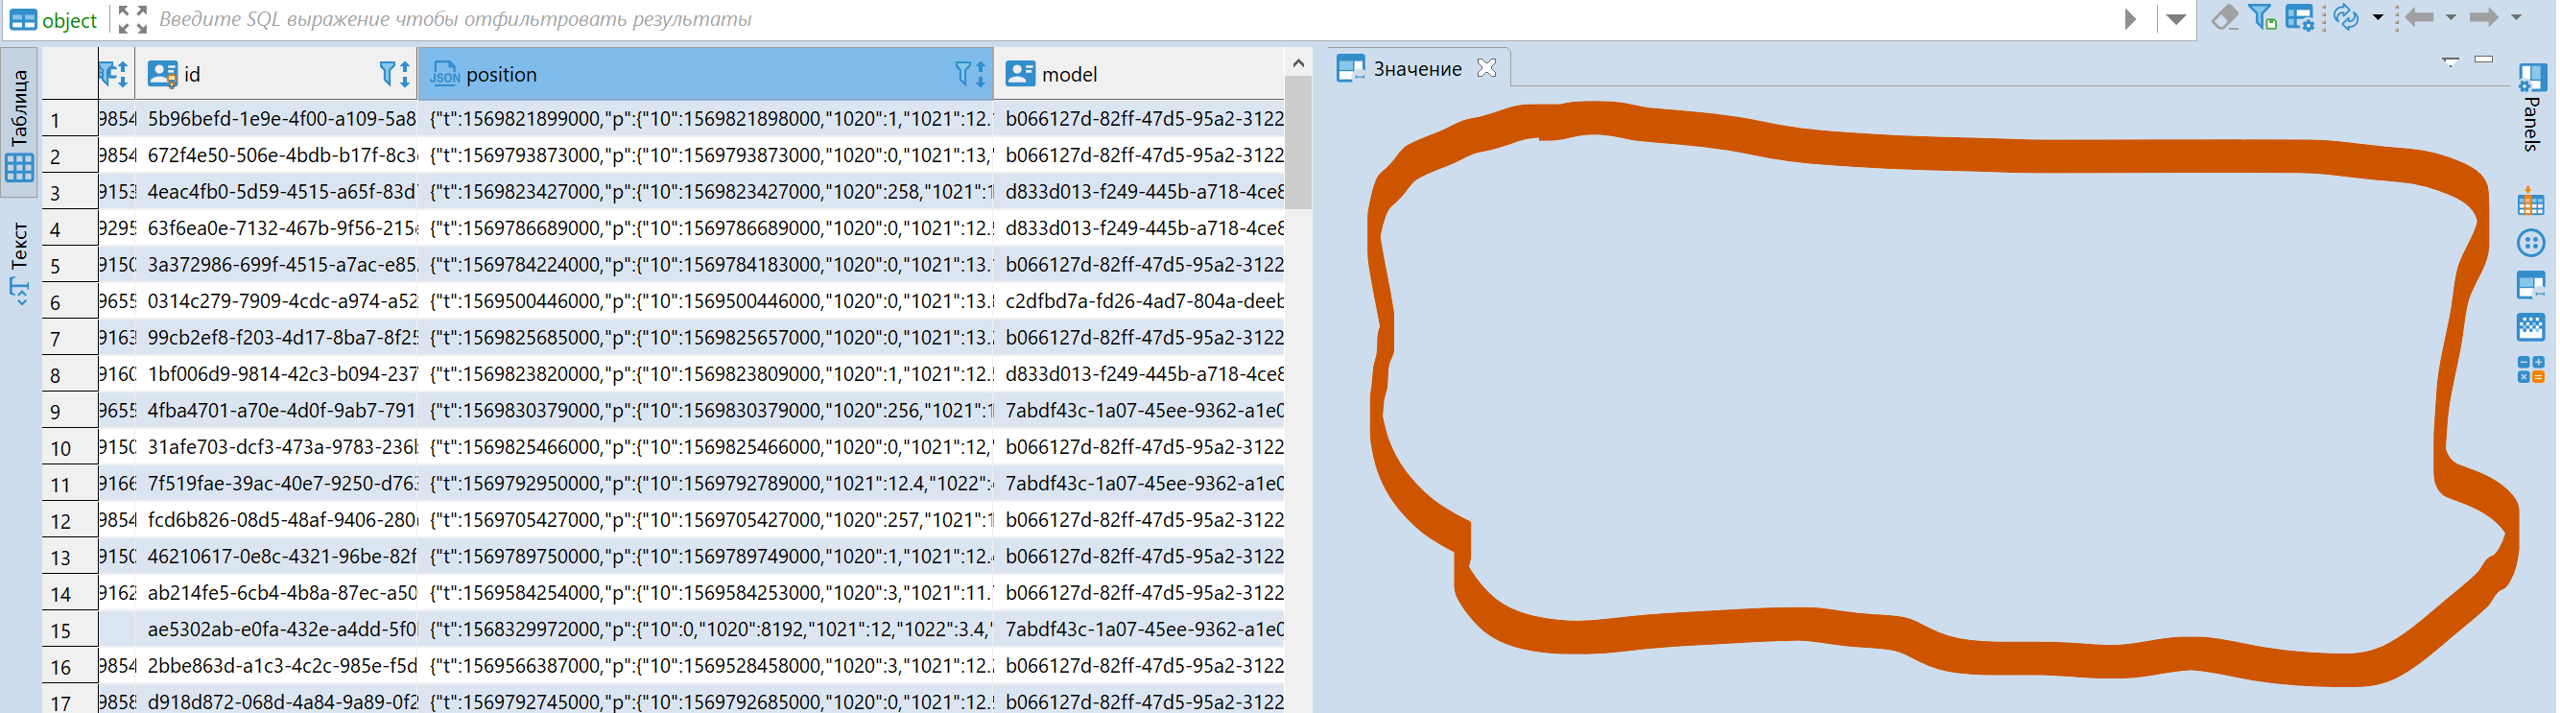The image size is (2560, 713).
Task: Click the gray back arrow in the toolbar
Action: tap(2419, 18)
